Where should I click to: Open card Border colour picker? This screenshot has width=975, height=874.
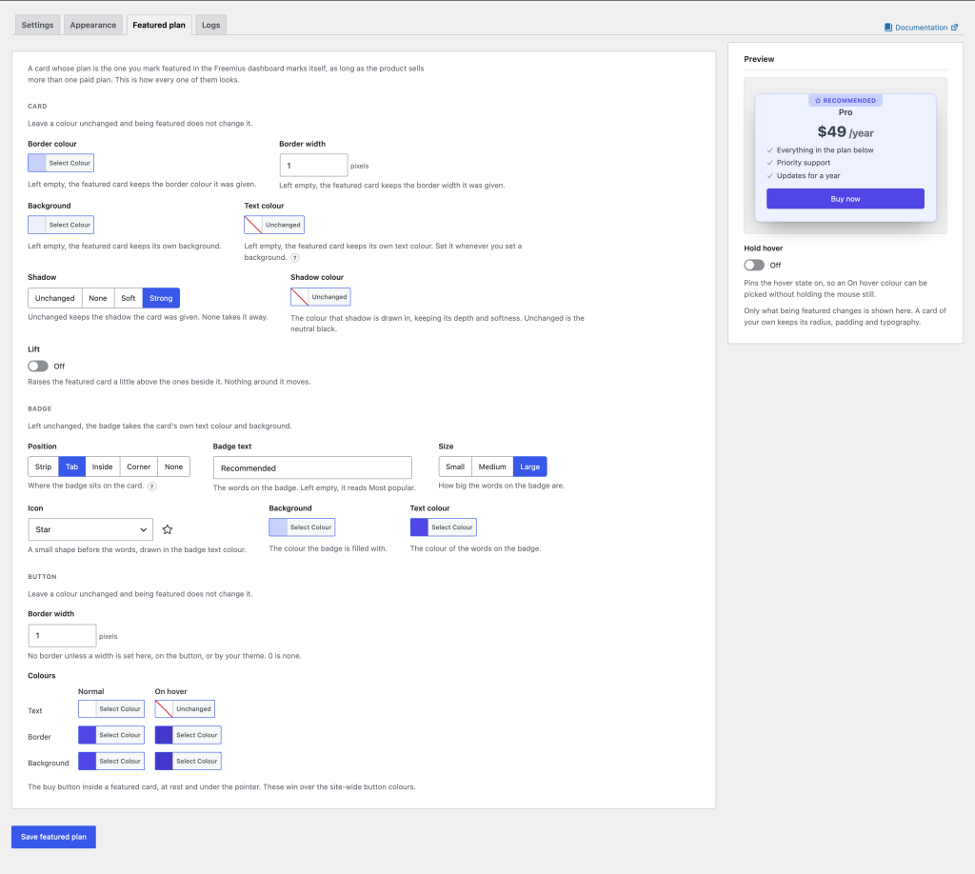pyautogui.click(x=61, y=163)
